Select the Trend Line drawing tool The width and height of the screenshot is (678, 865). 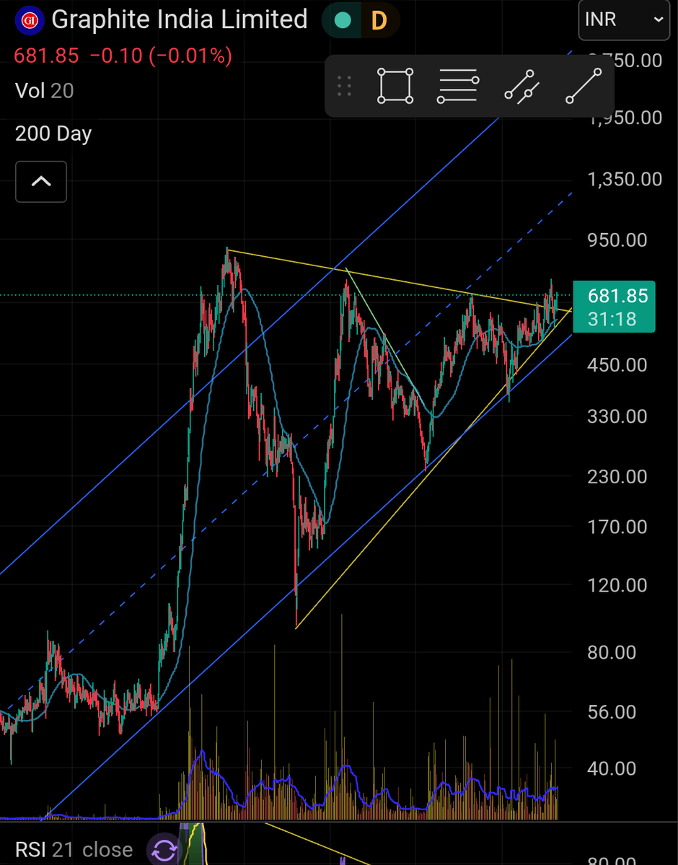point(584,85)
